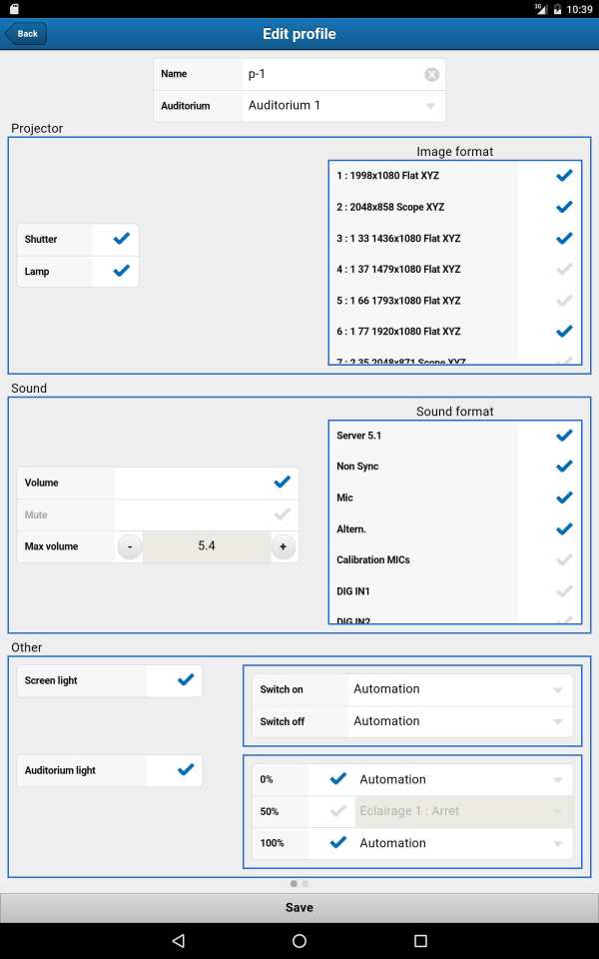The height and width of the screenshot is (959, 599).
Task: Toggle the Mute checkmark
Action: click(x=282, y=514)
